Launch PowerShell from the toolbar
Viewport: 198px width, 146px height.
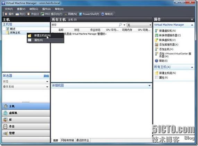point(89,14)
